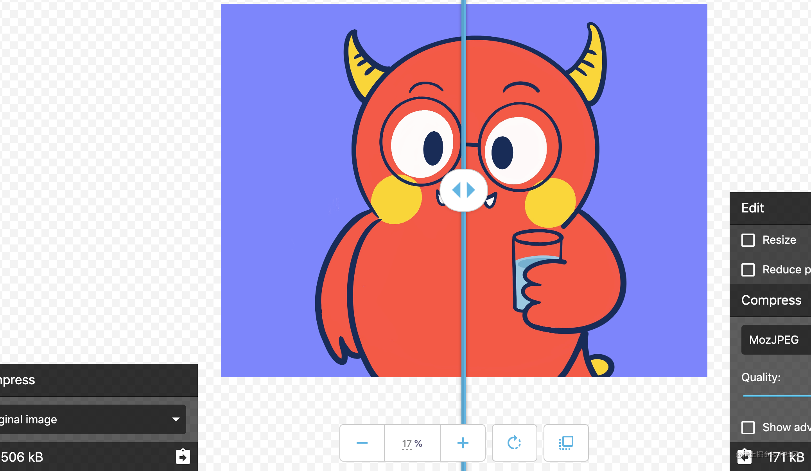Click the Quality slider track
The image size is (811, 471).
pos(777,396)
